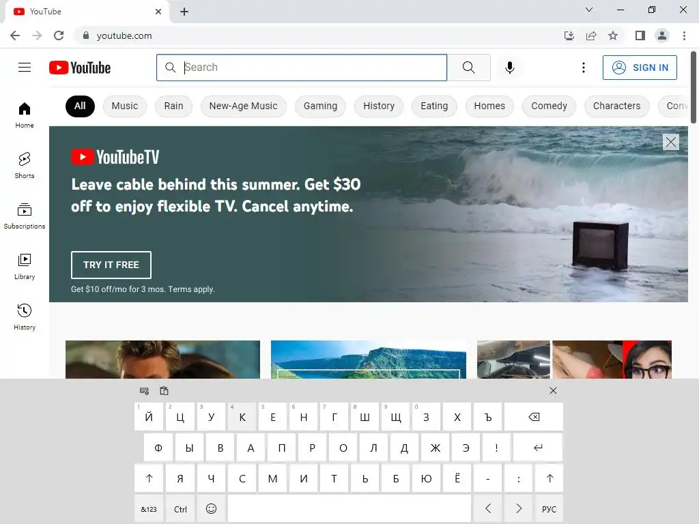Select the Music filter chip
Image resolution: width=699 pixels, height=524 pixels.
pyautogui.click(x=125, y=106)
